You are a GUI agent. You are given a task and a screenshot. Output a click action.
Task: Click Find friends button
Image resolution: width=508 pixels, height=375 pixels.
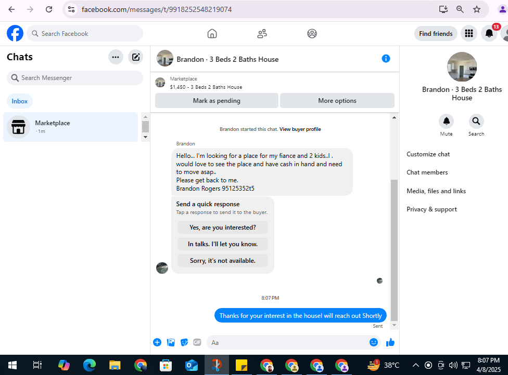[x=436, y=34]
